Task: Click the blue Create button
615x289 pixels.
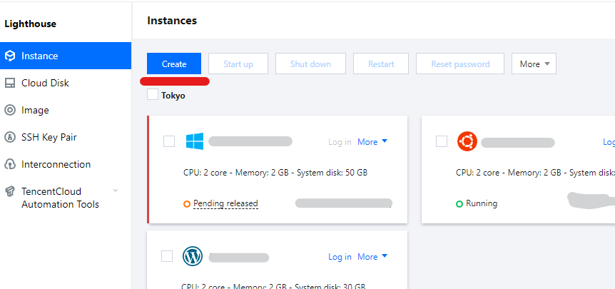Action: click(174, 64)
